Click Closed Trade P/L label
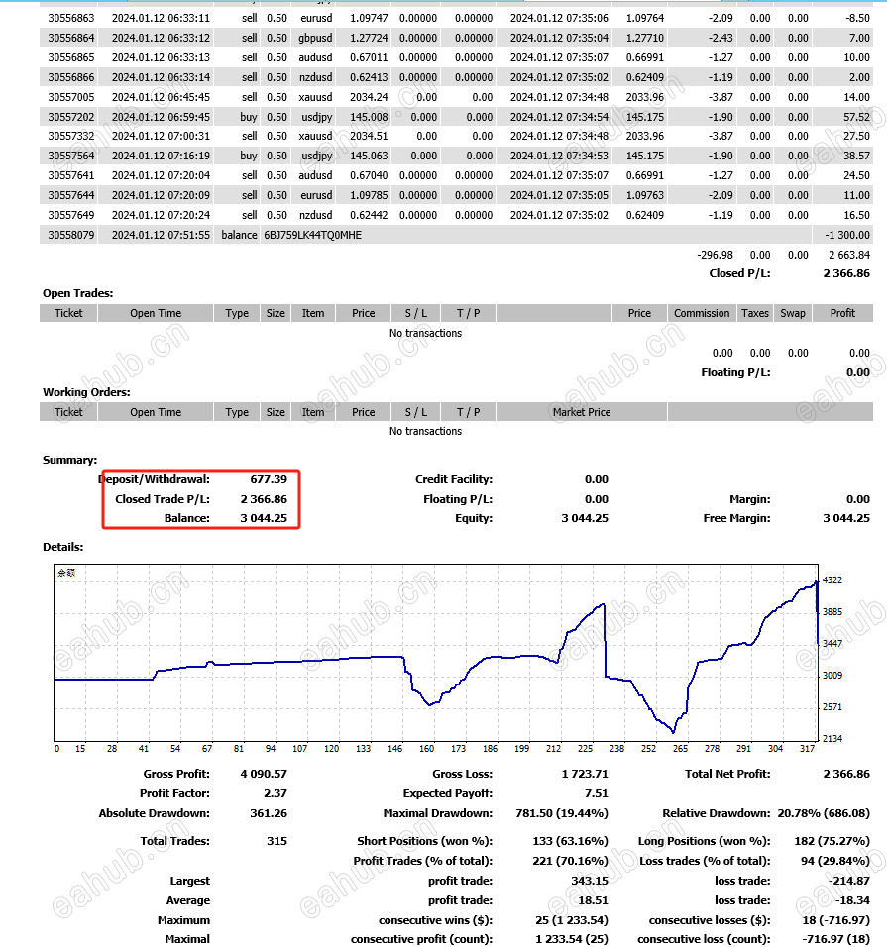The width and height of the screenshot is (887, 947). (163, 499)
